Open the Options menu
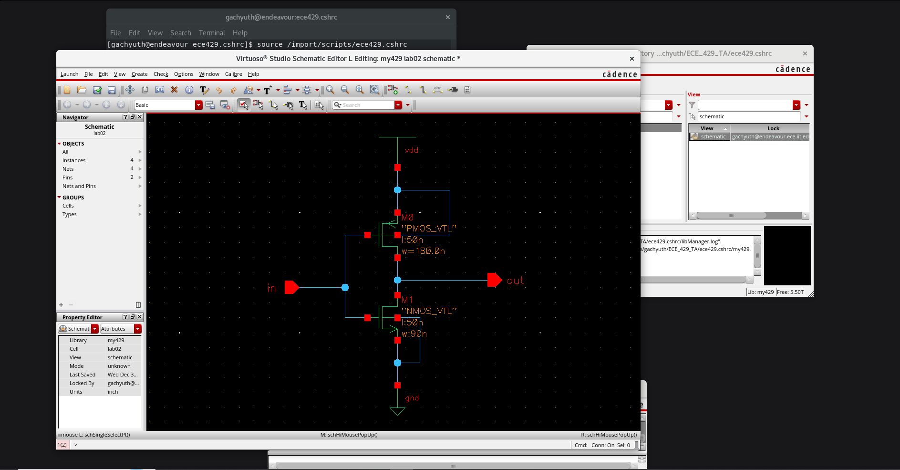The height and width of the screenshot is (470, 900). (184, 74)
